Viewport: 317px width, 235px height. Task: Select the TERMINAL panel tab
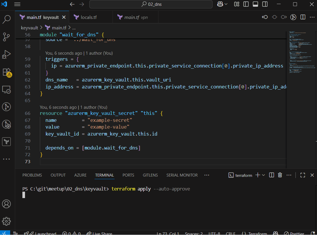pyautogui.click(x=104, y=175)
